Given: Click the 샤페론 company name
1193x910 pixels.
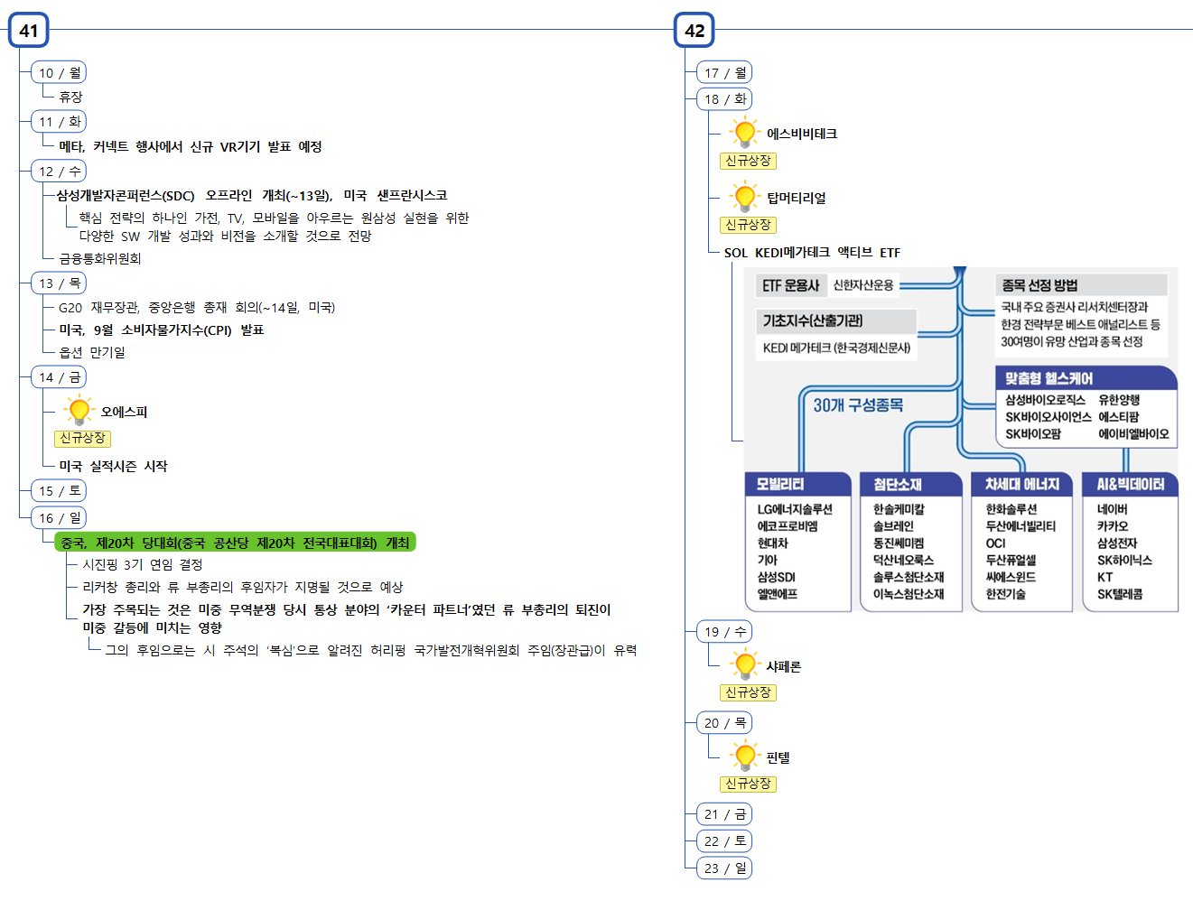Looking at the screenshot, I should point(783,666).
